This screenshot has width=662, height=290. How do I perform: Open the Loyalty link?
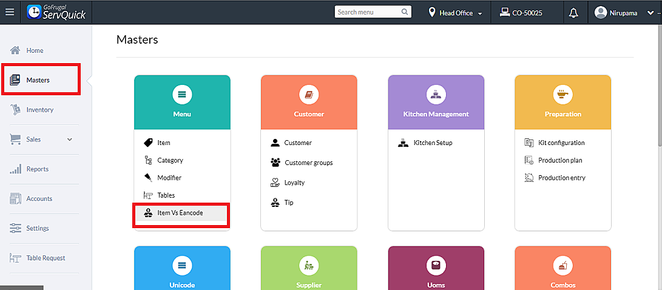[294, 183]
